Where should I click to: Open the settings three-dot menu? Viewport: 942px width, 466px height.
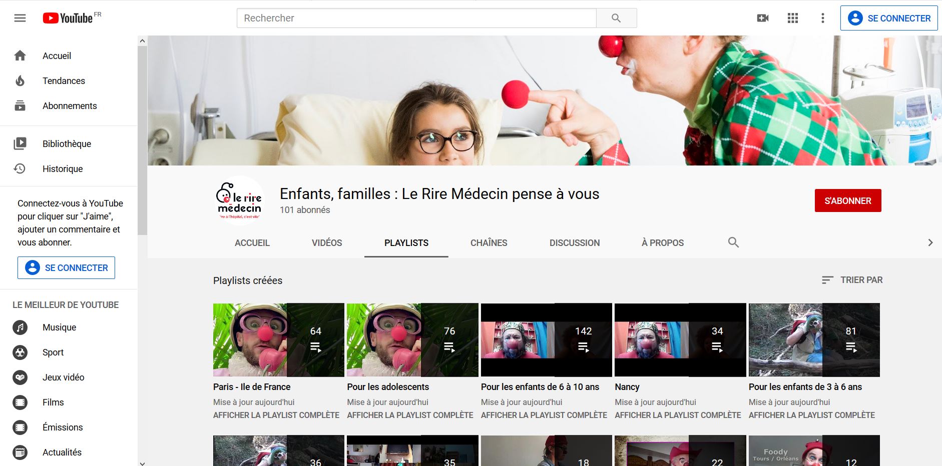pos(822,18)
